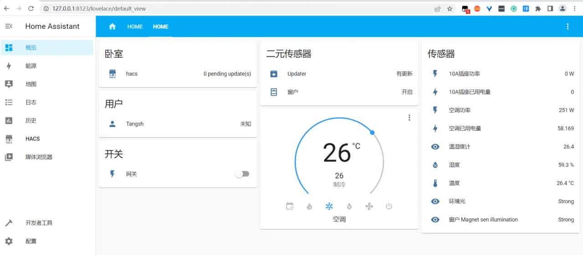This screenshot has width=583, height=255.
Task: Open the thermostat card three-dot menu
Action: point(409,118)
